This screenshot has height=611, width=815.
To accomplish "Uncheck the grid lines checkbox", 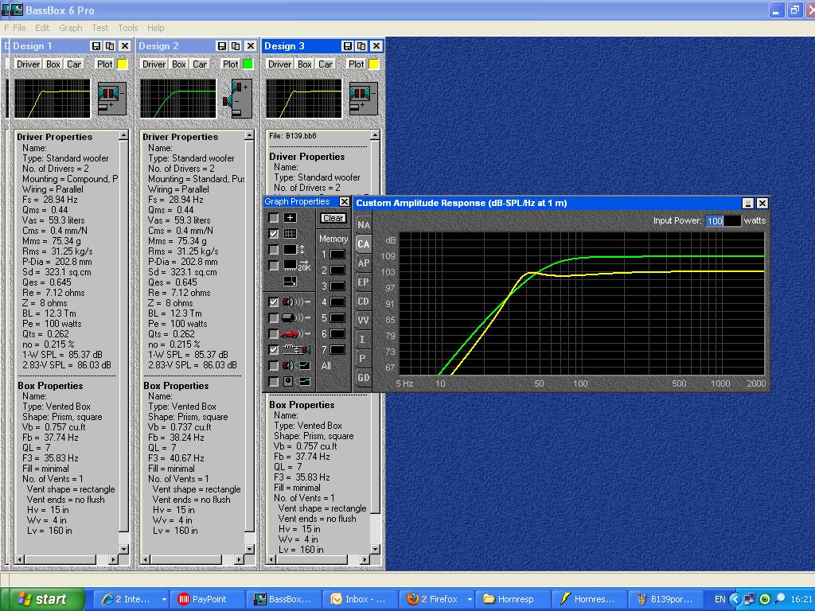I will click(274, 234).
